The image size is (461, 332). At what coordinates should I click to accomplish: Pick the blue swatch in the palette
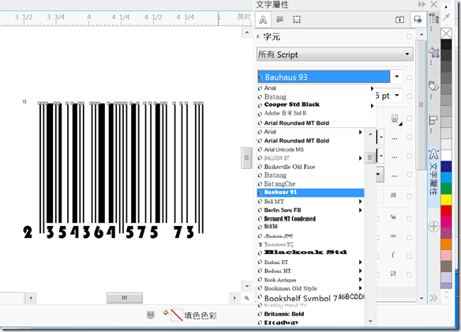(x=446, y=167)
